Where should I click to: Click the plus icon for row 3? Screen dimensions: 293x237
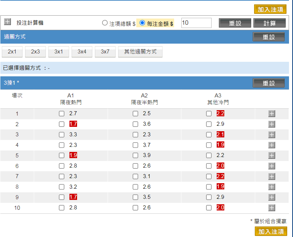coord(272,135)
